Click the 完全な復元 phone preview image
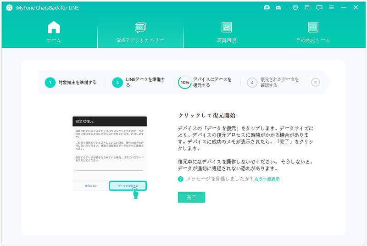This screenshot has height=246, width=367. point(110,154)
